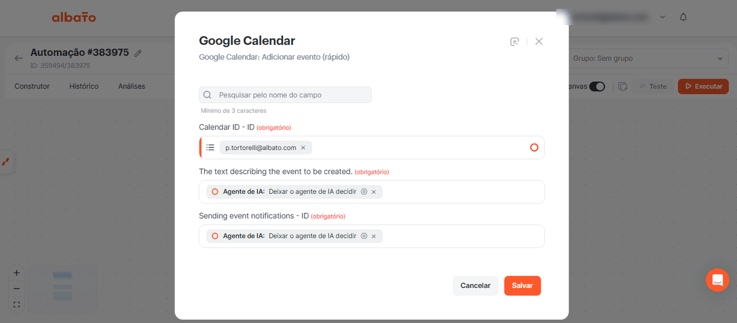Close the Google Calendar dialog
The height and width of the screenshot is (323, 737).
[539, 42]
